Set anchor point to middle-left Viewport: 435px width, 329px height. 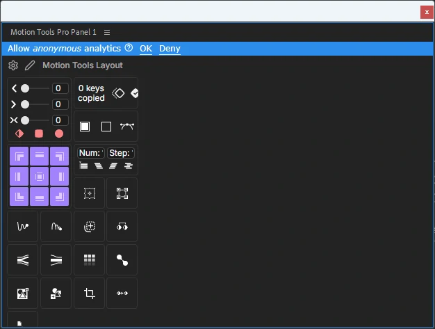point(19,176)
